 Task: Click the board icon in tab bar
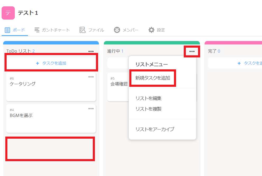click(7, 30)
